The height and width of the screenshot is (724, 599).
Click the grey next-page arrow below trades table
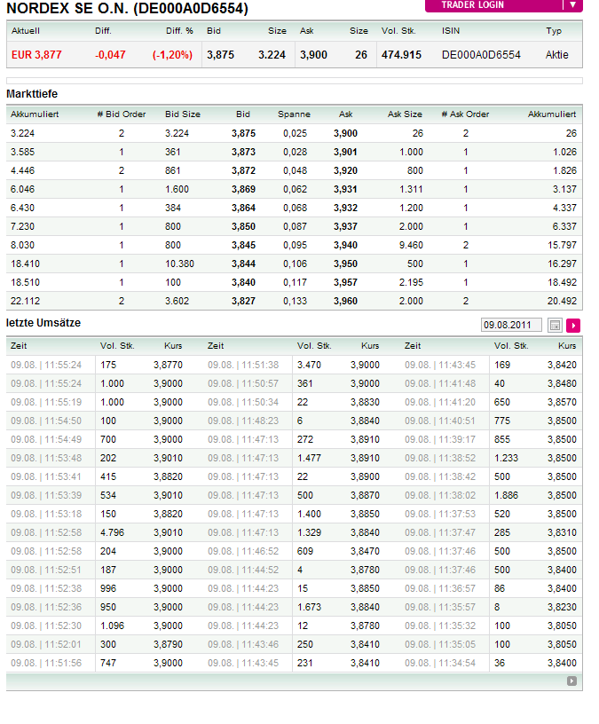tap(572, 681)
